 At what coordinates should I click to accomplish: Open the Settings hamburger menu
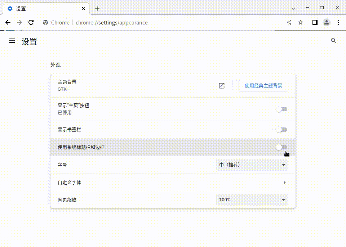(x=12, y=41)
